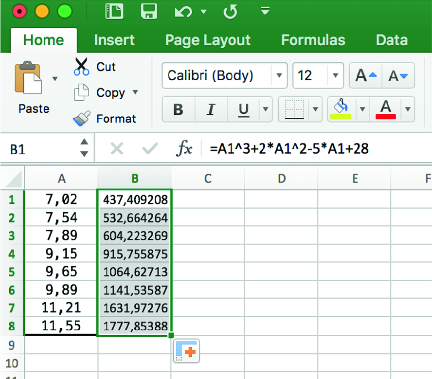
Task: Switch to the Home tab
Action: pos(43,40)
